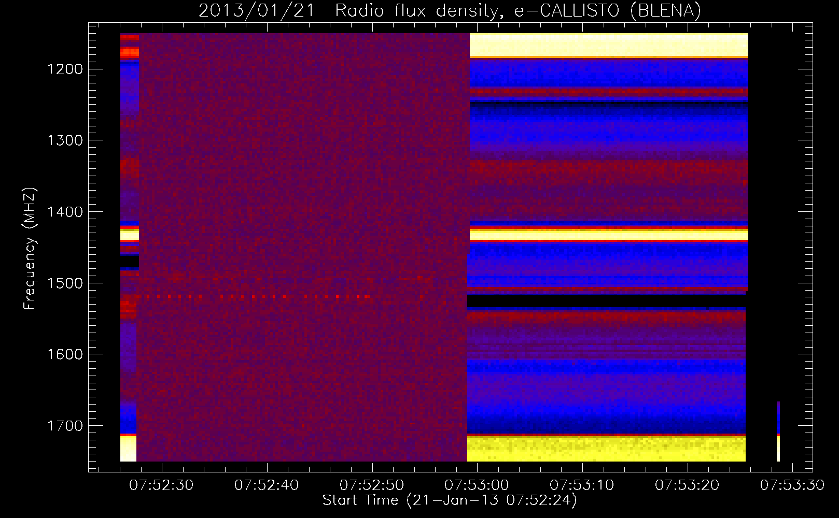This screenshot has height=518, width=839.
Task: Click the black band near 1520 MHz
Action: click(x=607, y=301)
